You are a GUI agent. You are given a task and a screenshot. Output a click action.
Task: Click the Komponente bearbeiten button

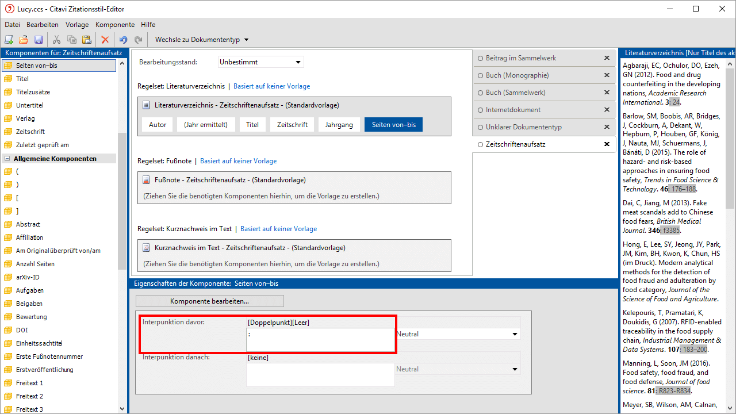click(x=209, y=301)
